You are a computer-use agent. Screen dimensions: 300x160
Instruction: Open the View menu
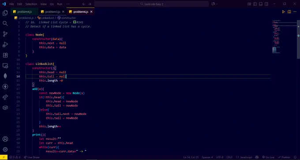pos(43,4)
